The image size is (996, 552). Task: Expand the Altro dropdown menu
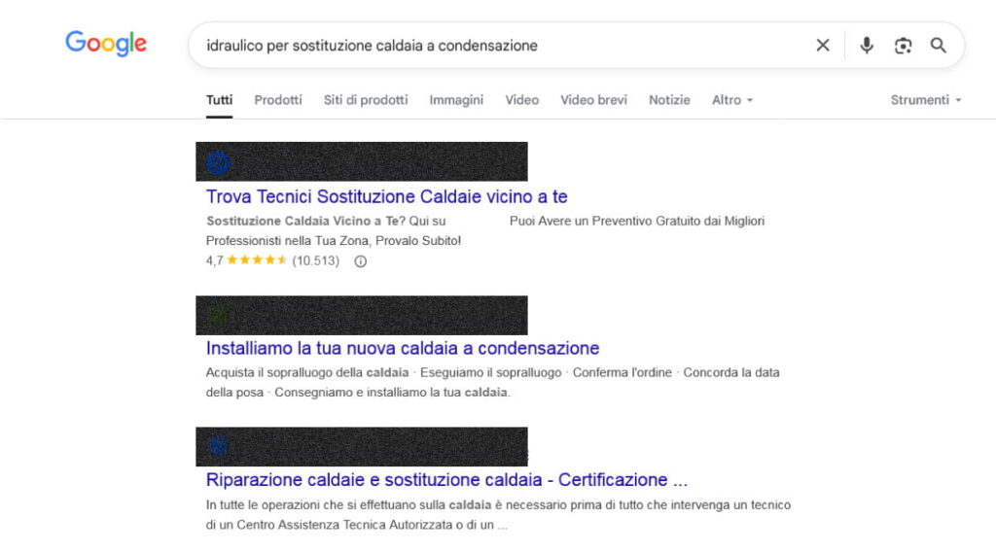click(x=731, y=100)
